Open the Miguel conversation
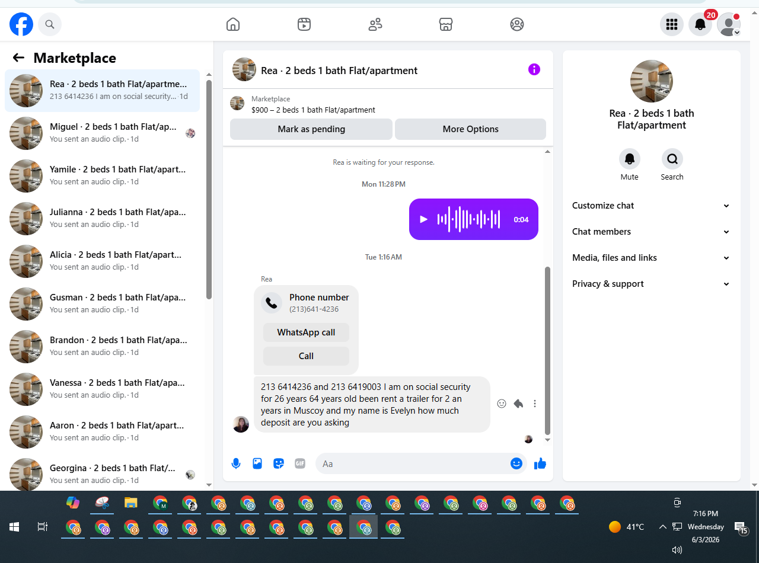Image resolution: width=759 pixels, height=563 pixels. [x=102, y=133]
